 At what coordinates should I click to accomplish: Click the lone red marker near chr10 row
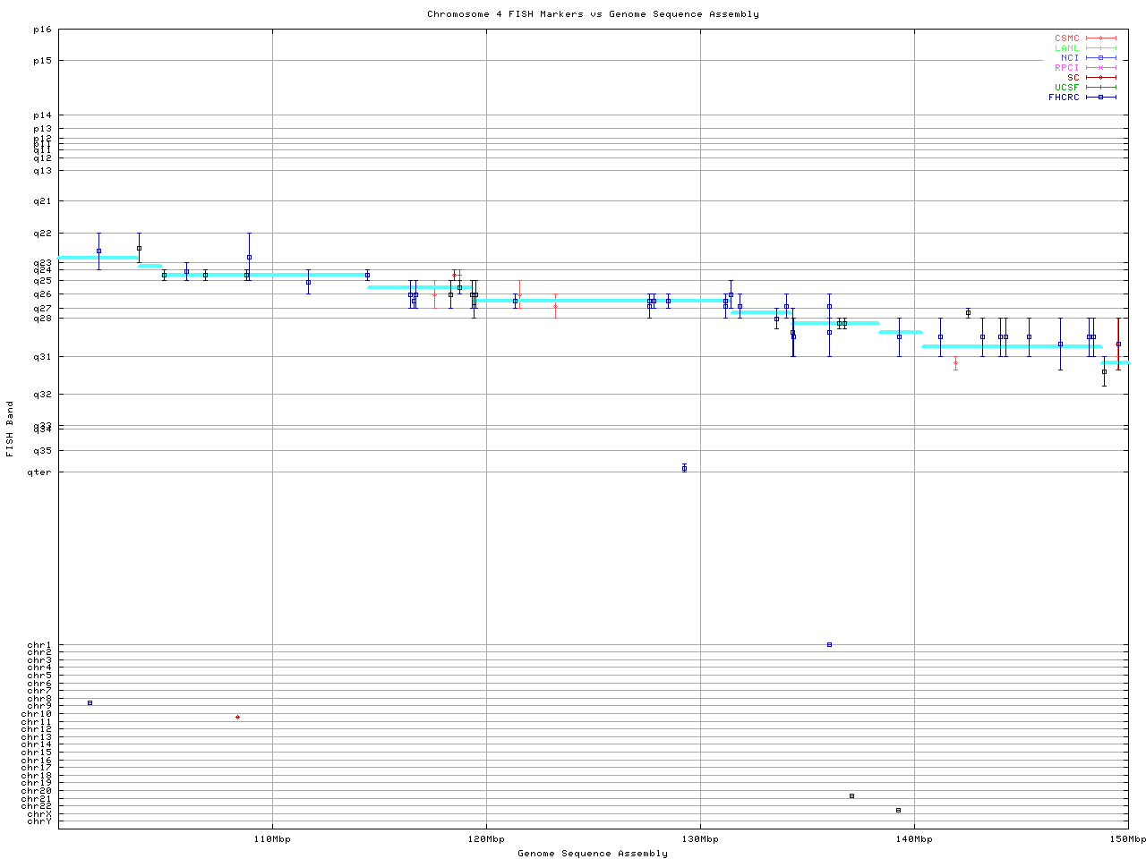click(x=237, y=718)
